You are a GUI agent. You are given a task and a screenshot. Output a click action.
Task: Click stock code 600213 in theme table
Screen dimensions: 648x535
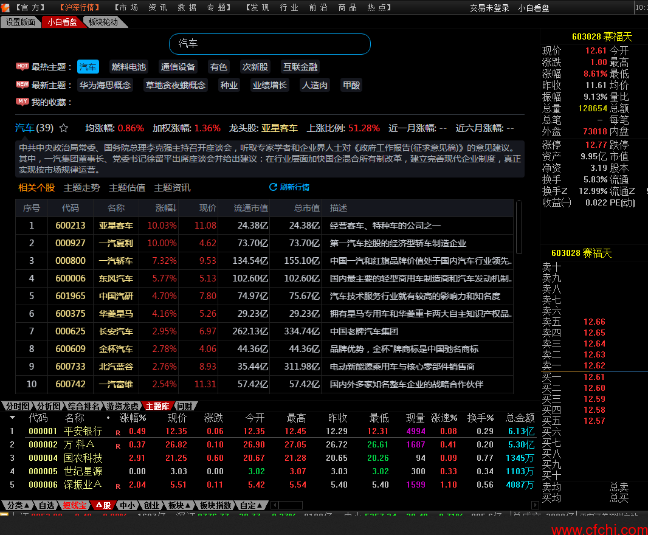(x=71, y=226)
